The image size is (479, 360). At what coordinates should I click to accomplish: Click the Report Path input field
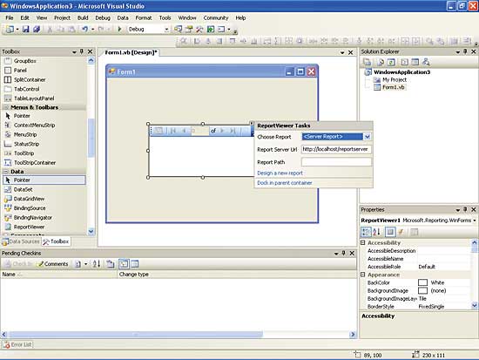tap(336, 162)
